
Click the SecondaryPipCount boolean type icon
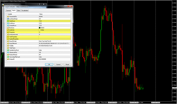point(8,57)
